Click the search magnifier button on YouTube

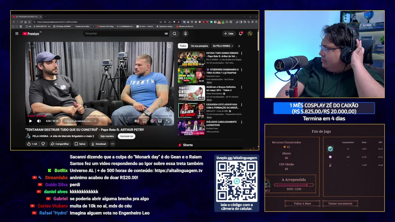175,34
